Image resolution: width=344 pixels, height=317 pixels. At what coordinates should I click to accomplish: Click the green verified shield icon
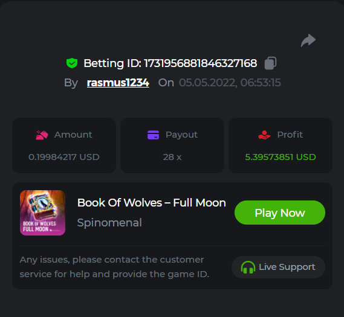point(72,63)
